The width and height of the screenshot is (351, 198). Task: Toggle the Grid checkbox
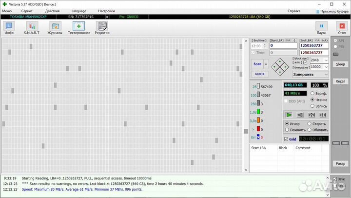[286, 139]
